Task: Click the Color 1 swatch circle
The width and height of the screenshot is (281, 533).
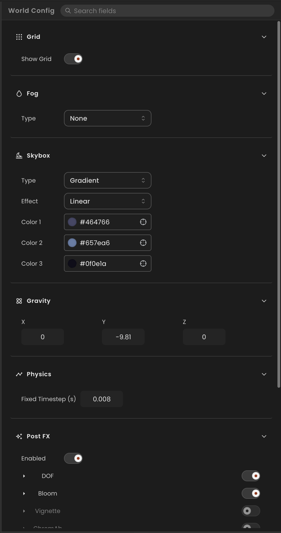Action: click(x=72, y=222)
